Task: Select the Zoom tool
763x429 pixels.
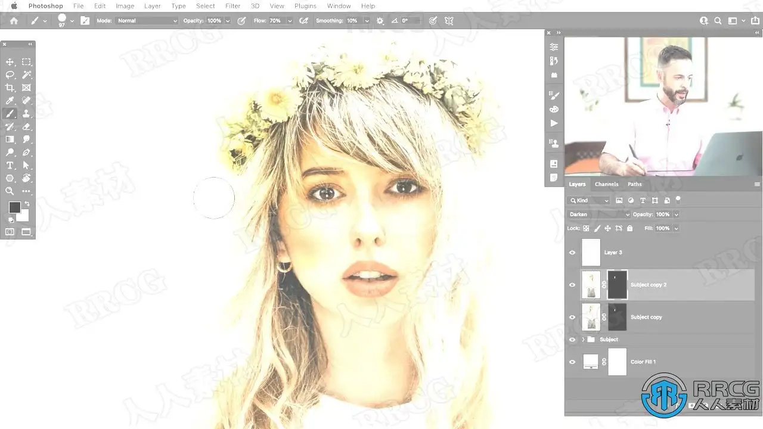Action: [x=10, y=191]
